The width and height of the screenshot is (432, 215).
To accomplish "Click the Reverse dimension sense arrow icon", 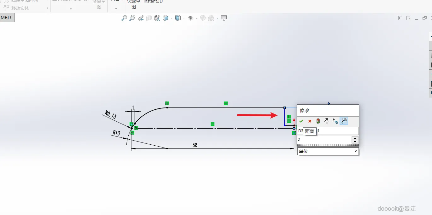I will point(326,121).
